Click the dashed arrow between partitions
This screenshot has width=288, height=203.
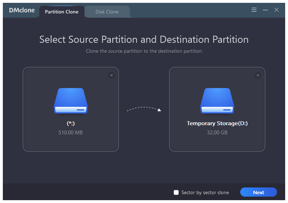144,109
